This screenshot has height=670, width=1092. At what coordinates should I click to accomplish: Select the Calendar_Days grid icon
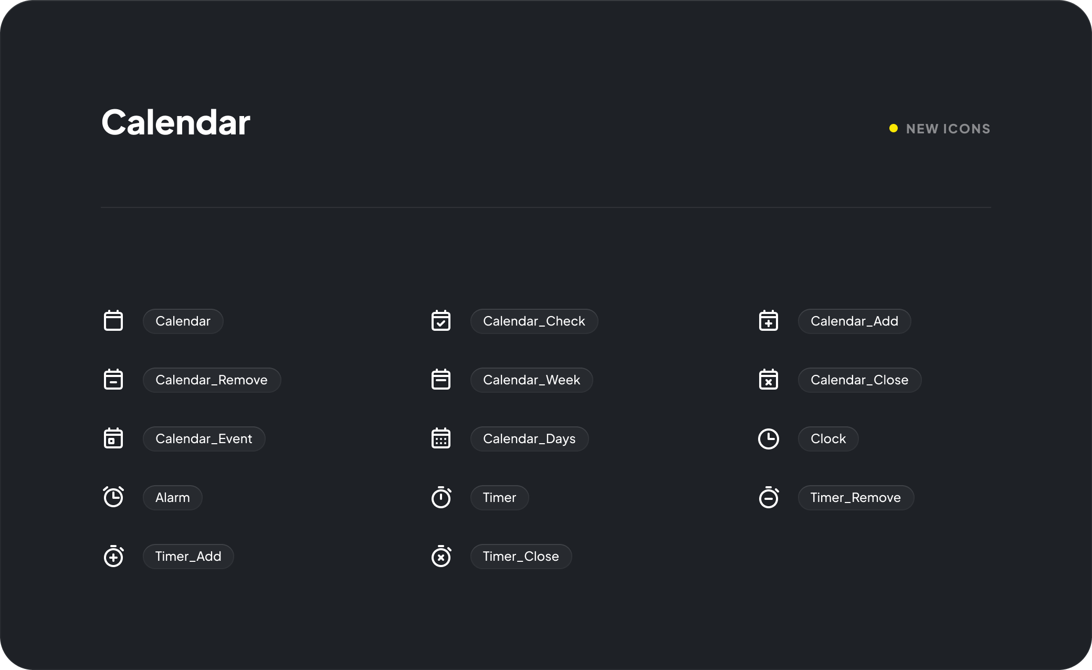click(441, 438)
